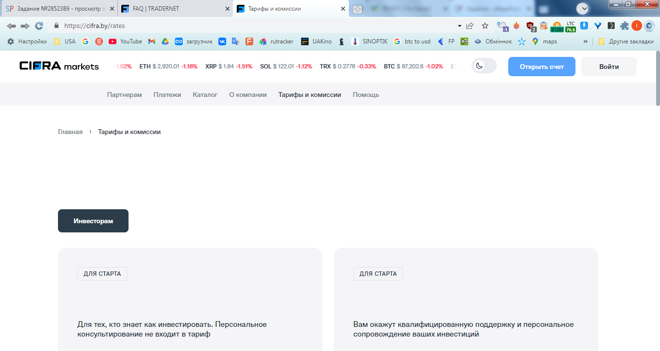The image size is (660, 351).
Task: Open the USA bookmarks folder
Action: click(65, 41)
